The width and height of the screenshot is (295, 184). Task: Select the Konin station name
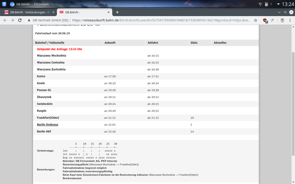tap(41, 84)
